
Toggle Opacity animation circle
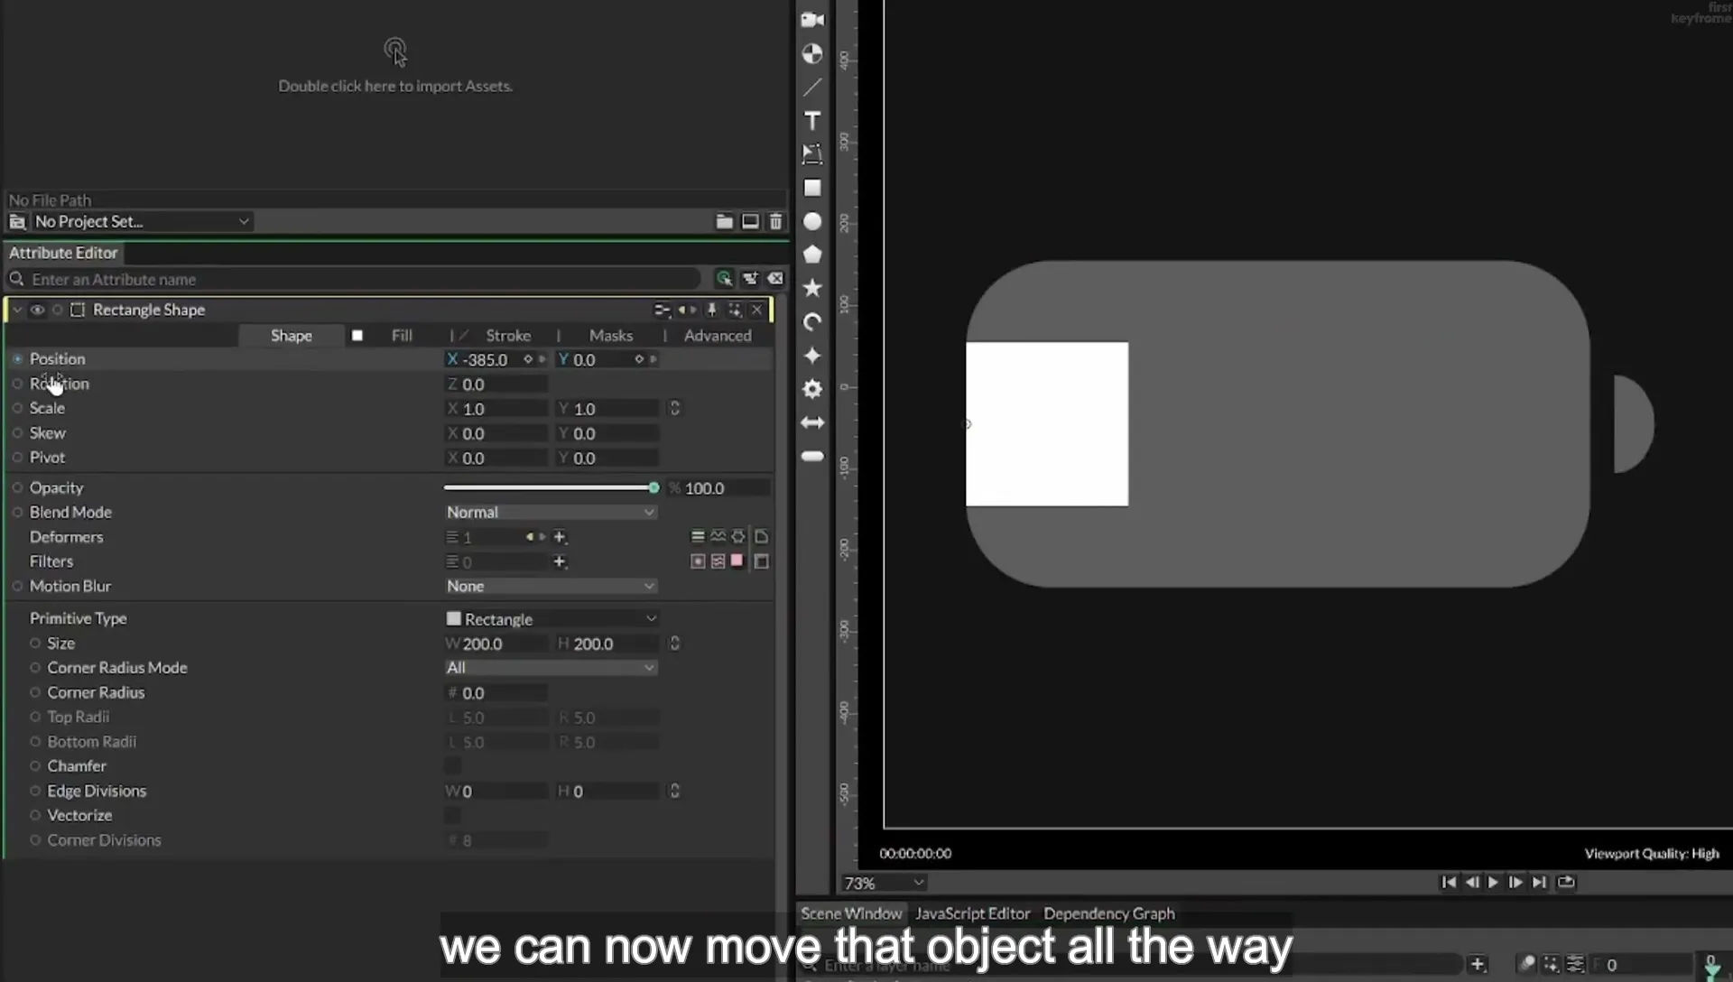pos(17,487)
